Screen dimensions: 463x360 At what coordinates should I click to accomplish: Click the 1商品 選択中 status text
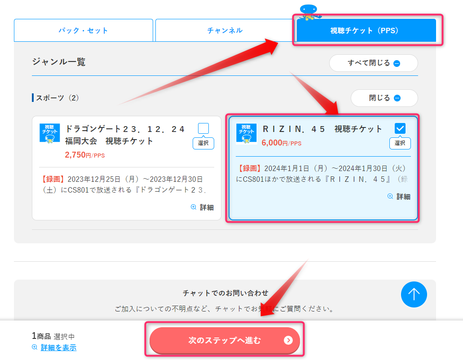click(53, 336)
